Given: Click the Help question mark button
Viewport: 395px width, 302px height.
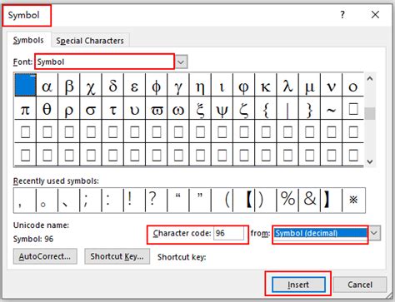Looking at the screenshot, I should tap(342, 14).
